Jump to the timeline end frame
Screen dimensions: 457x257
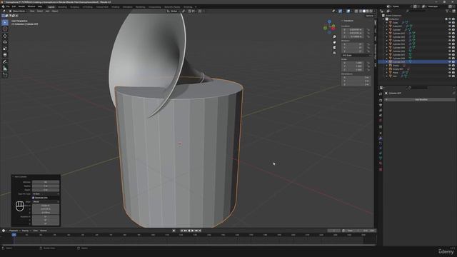(x=200, y=231)
